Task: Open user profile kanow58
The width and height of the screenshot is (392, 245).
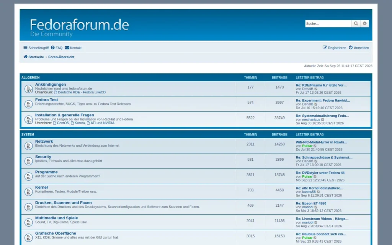Action: [x=309, y=192]
